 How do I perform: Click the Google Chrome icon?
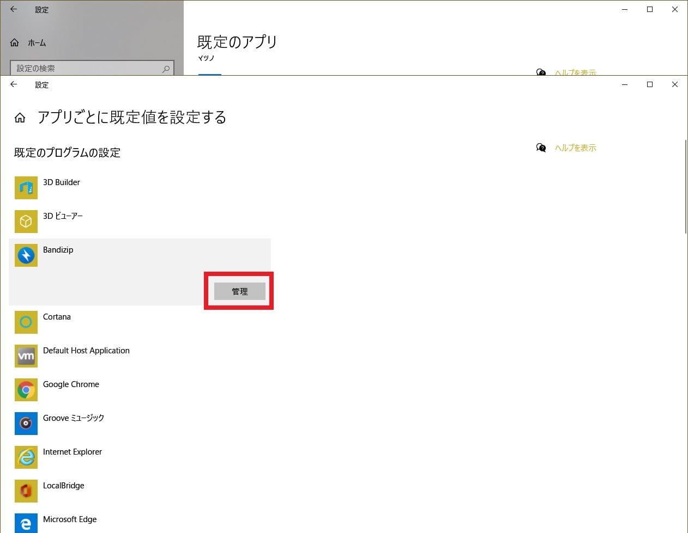point(26,390)
